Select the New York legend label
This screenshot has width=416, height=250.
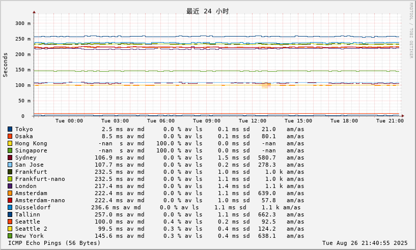coord(29,236)
